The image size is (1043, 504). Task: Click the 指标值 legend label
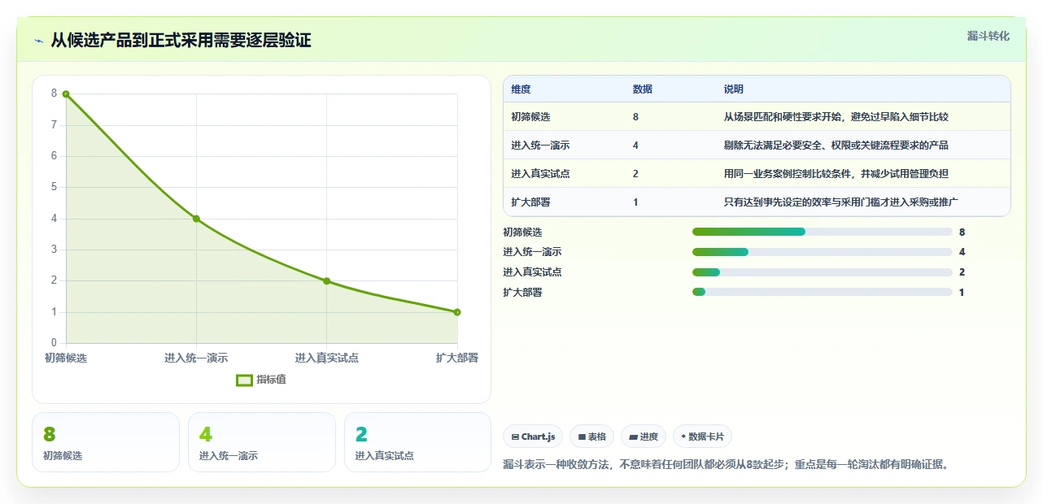[271, 380]
